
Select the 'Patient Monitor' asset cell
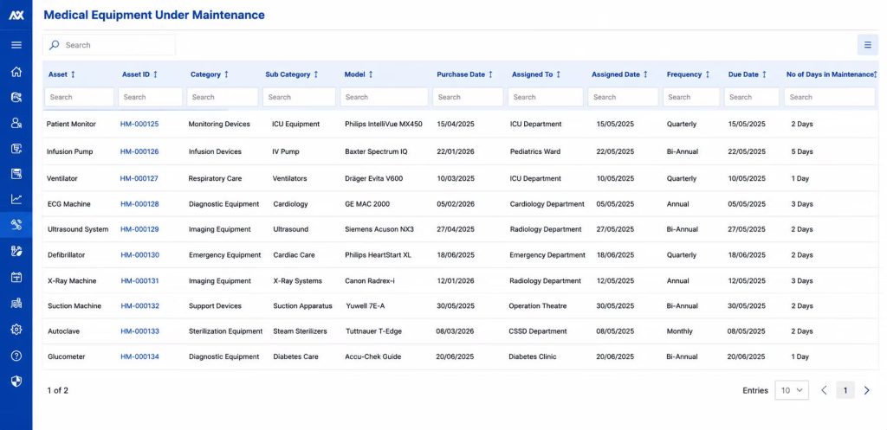point(71,124)
